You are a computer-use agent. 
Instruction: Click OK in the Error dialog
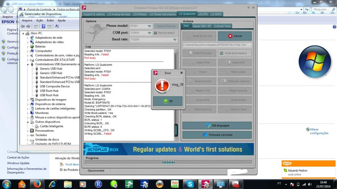[168, 101]
